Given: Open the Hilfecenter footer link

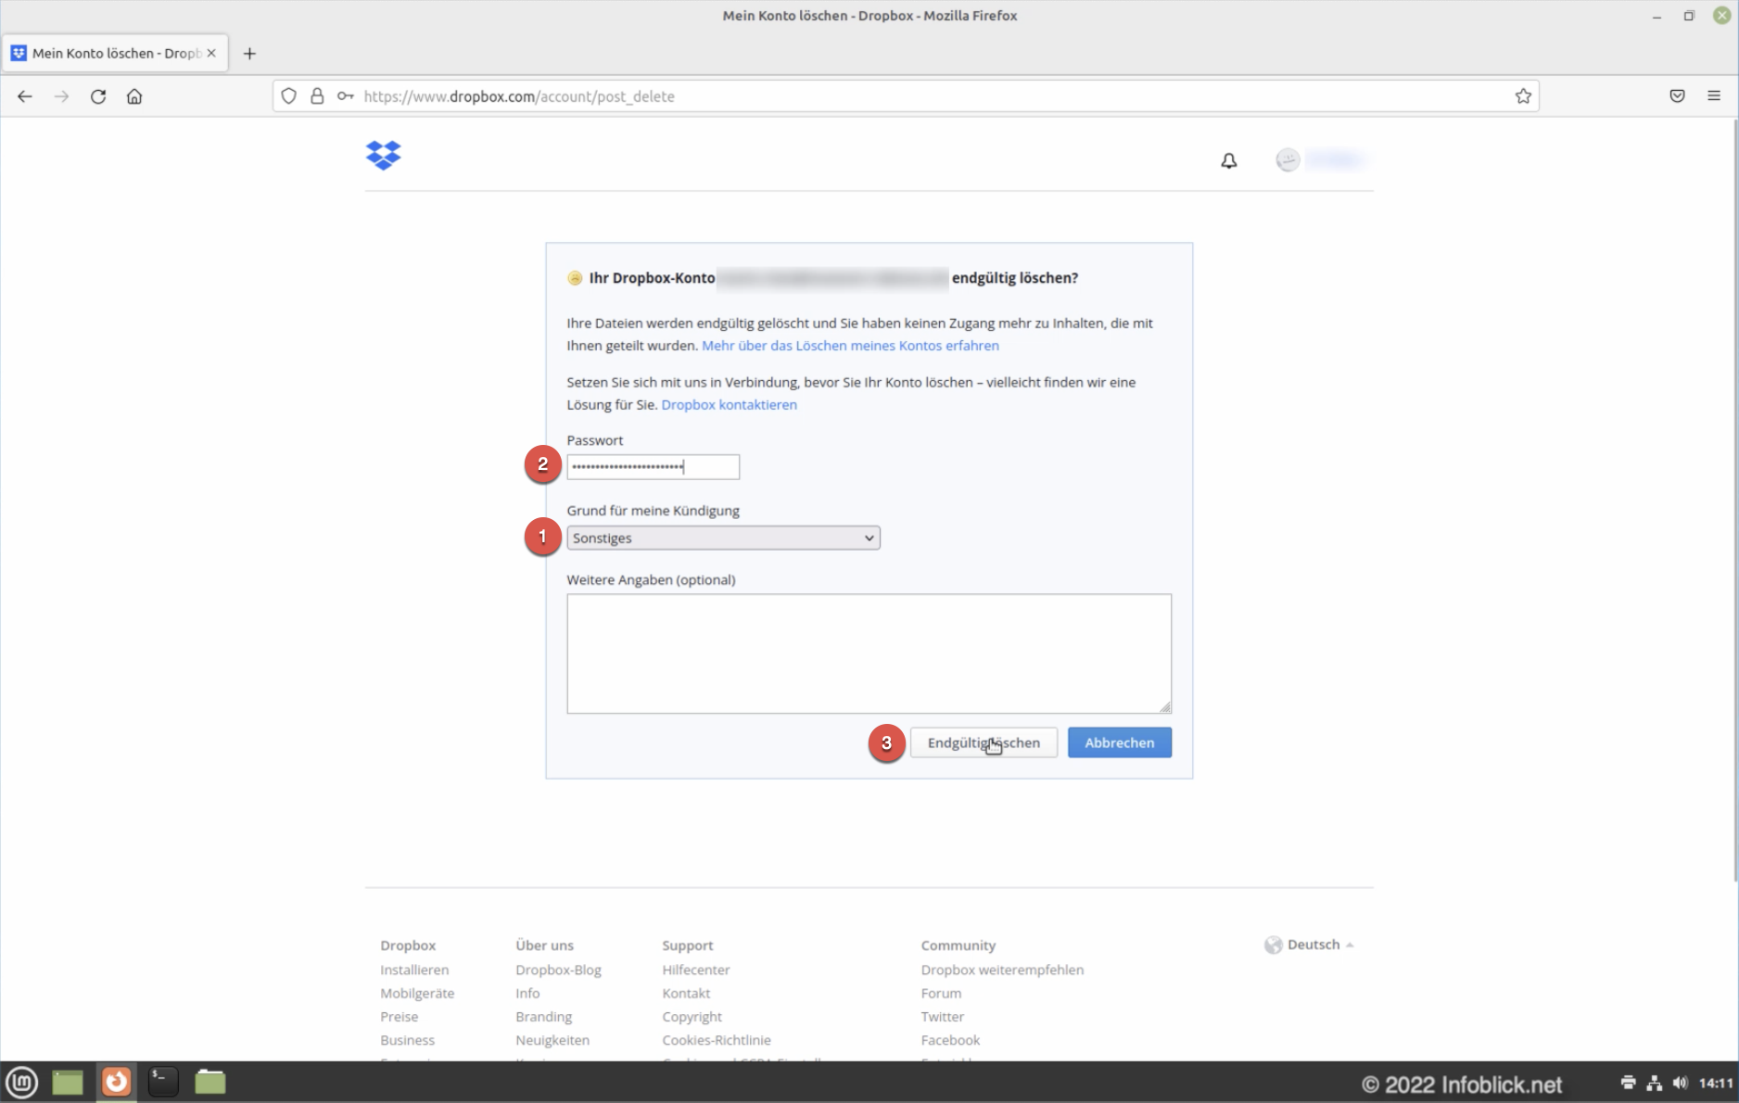Looking at the screenshot, I should click(696, 970).
